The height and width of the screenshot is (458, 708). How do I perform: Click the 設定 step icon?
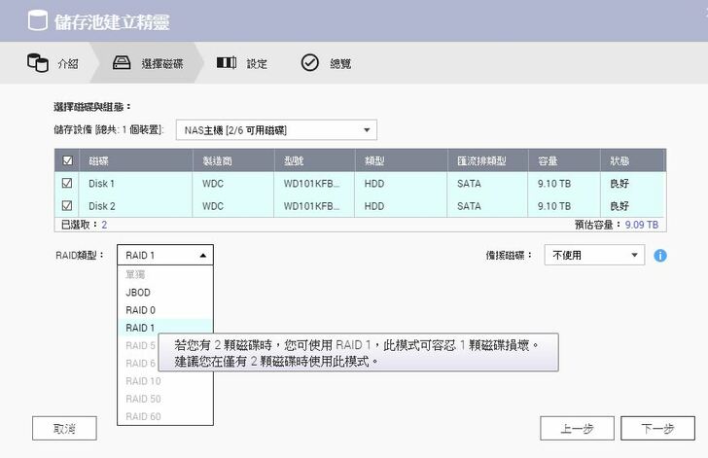(x=226, y=63)
